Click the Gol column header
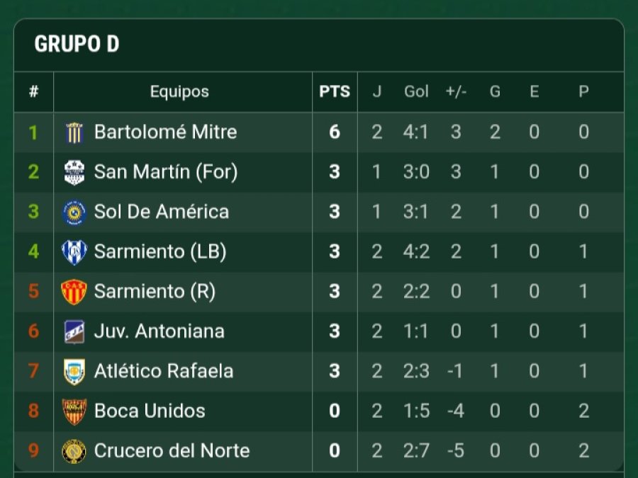Viewport: 638px width, 478px height. 416,92
